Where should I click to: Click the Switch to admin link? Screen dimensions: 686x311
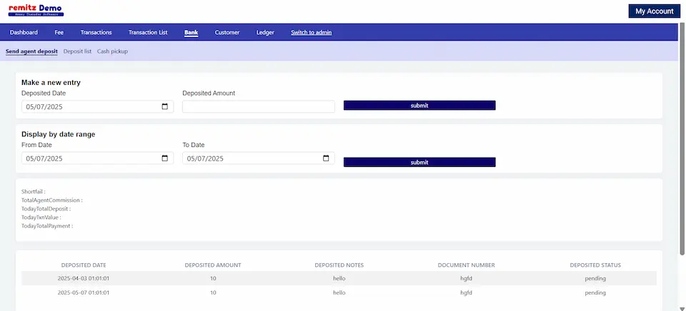[x=311, y=32]
